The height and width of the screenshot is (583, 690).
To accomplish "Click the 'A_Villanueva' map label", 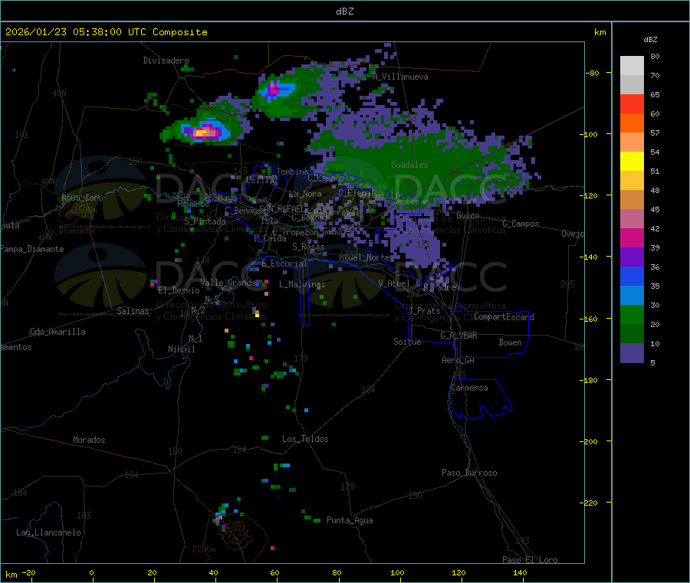I will pyautogui.click(x=400, y=77).
